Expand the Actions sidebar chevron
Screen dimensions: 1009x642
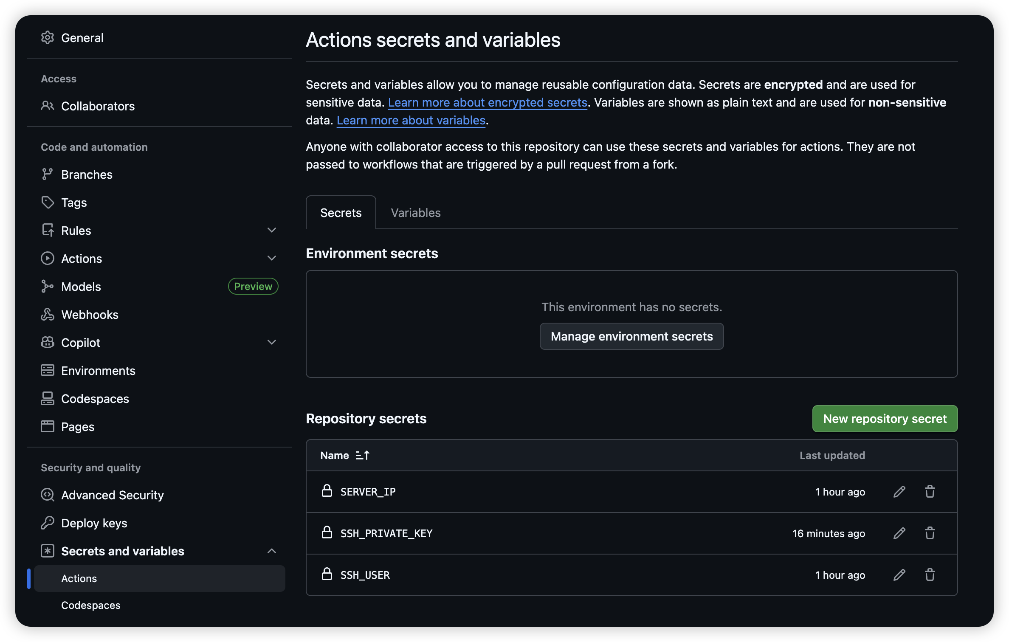click(x=272, y=258)
